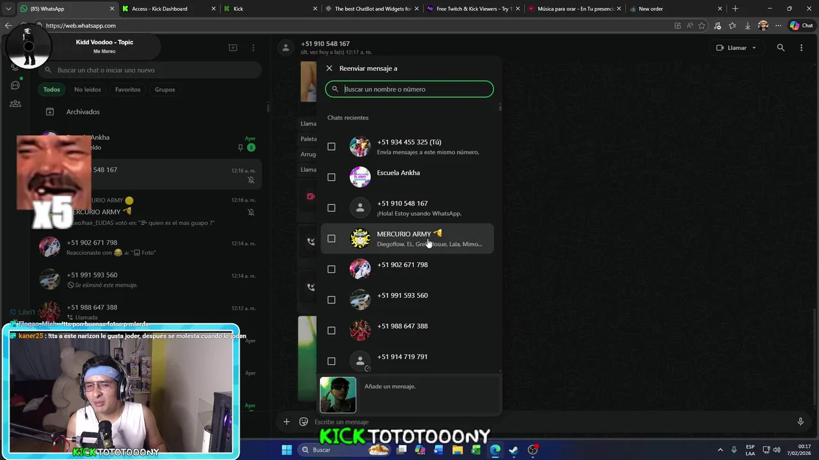
Task: Open the emoji picker in message bar
Action: tap(304, 422)
